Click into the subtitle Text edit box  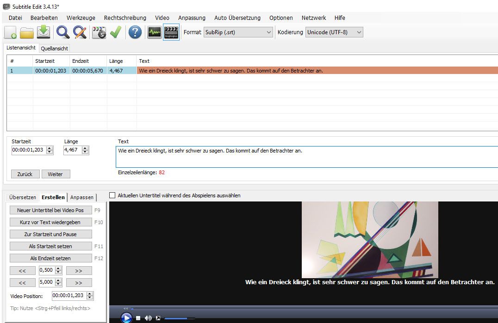(306, 157)
